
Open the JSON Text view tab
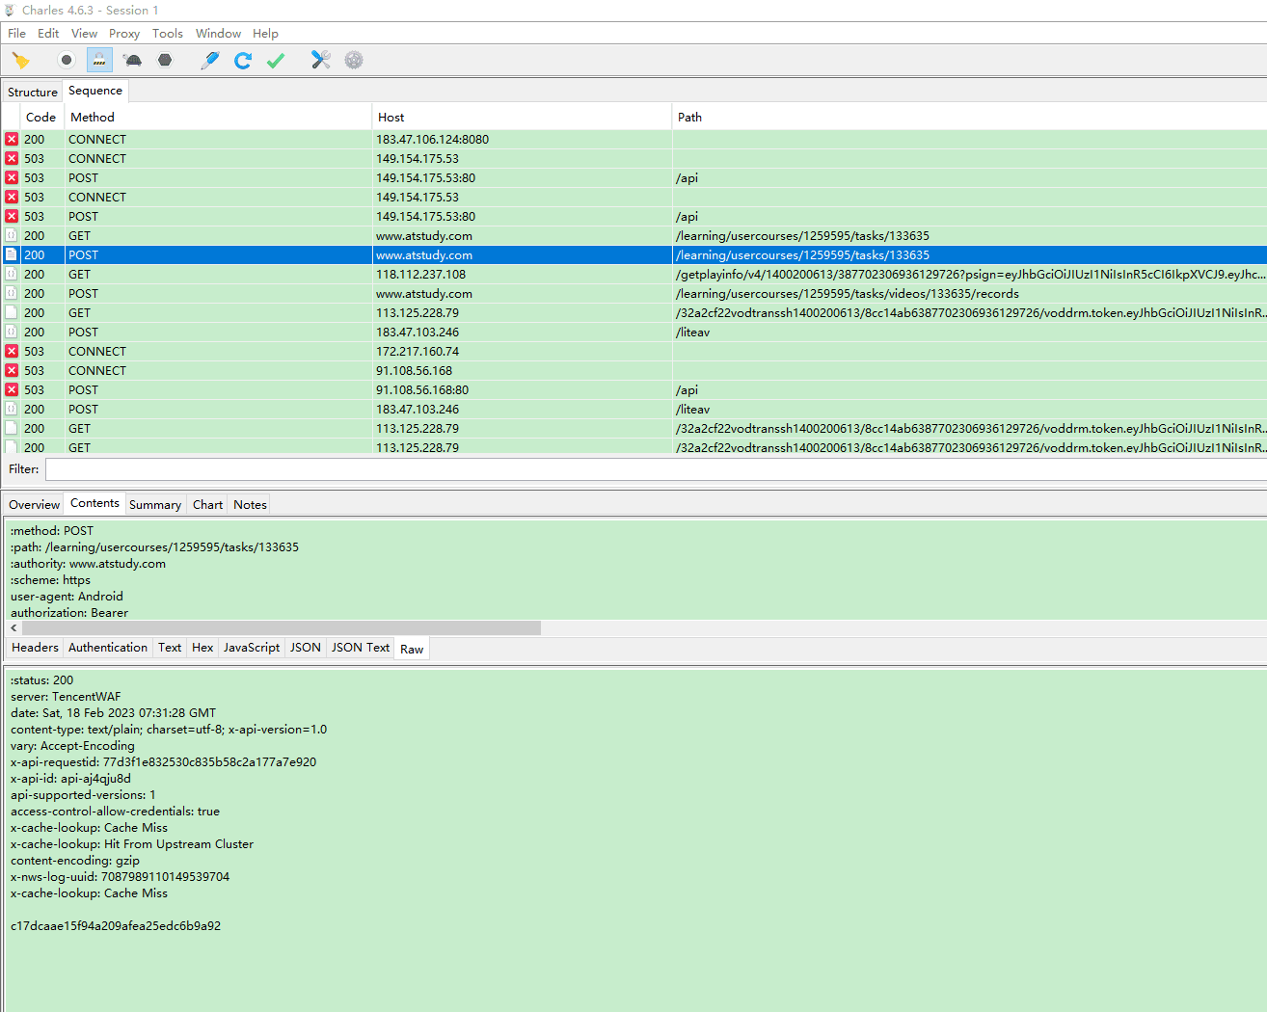[361, 648]
